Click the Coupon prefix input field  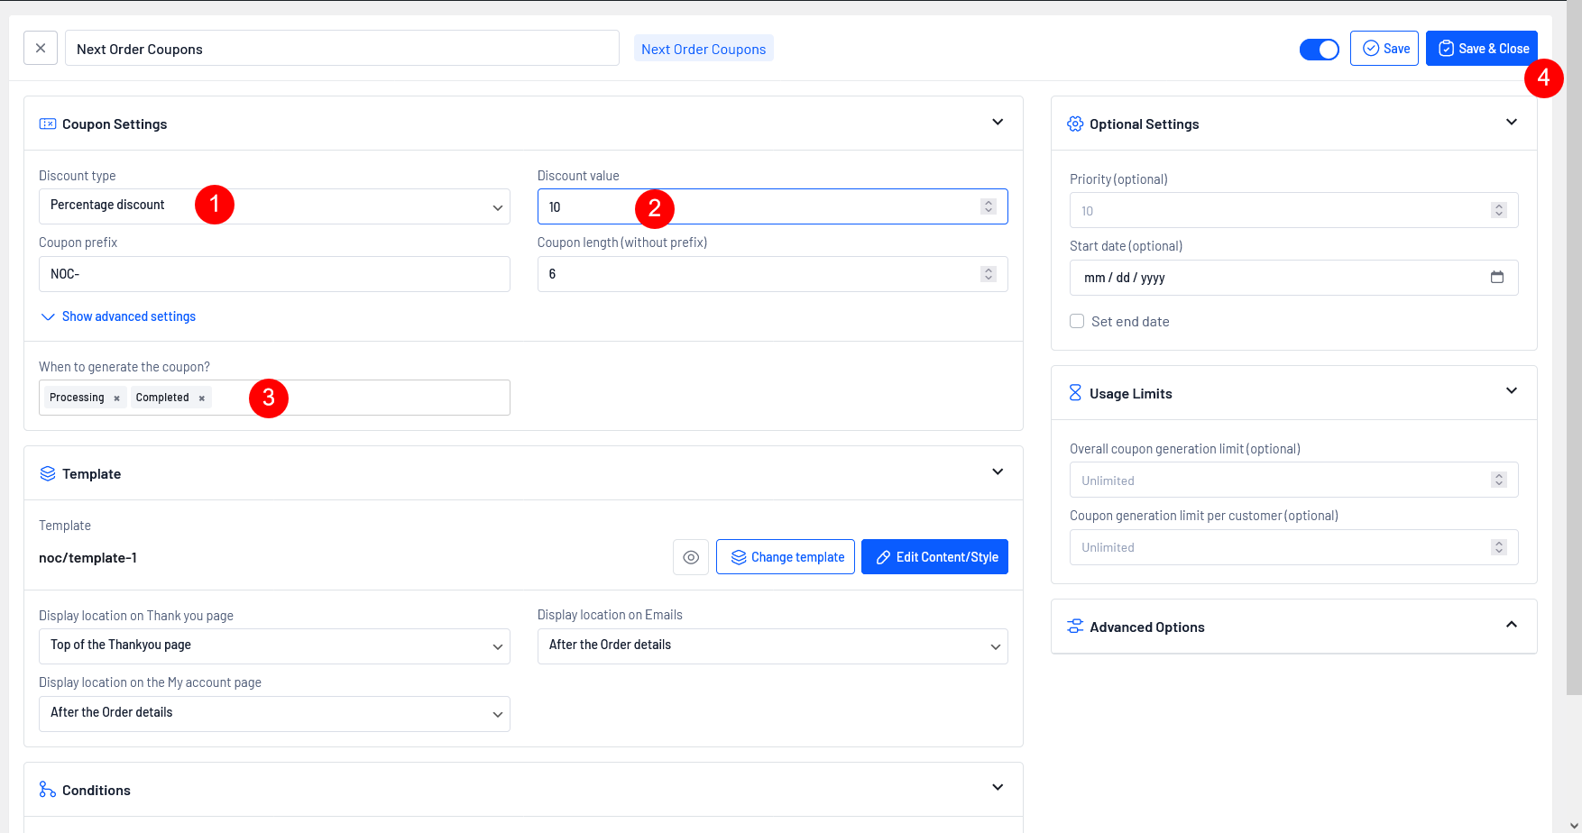(274, 274)
